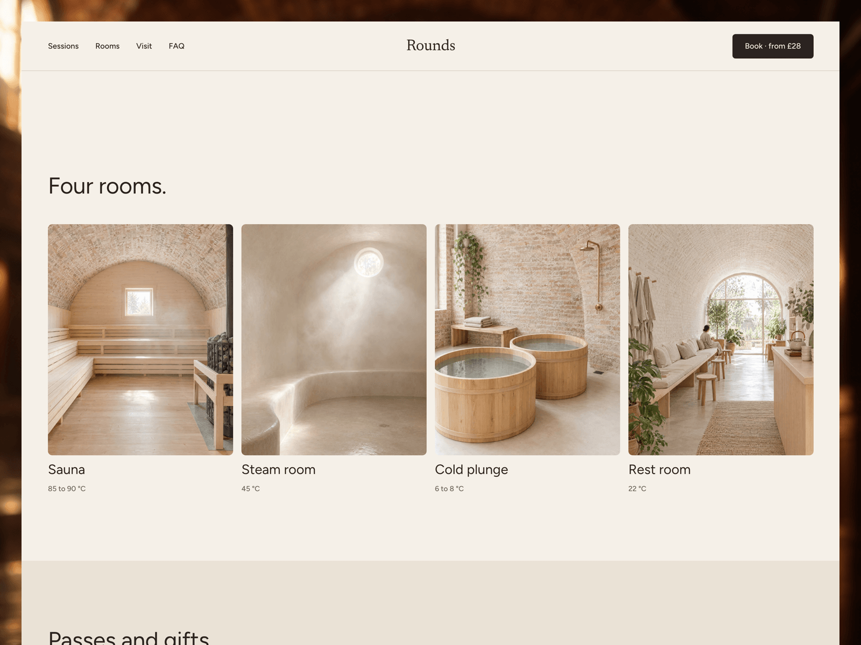Open the Sauna room photo
Screen dimensions: 861x645
(140, 340)
